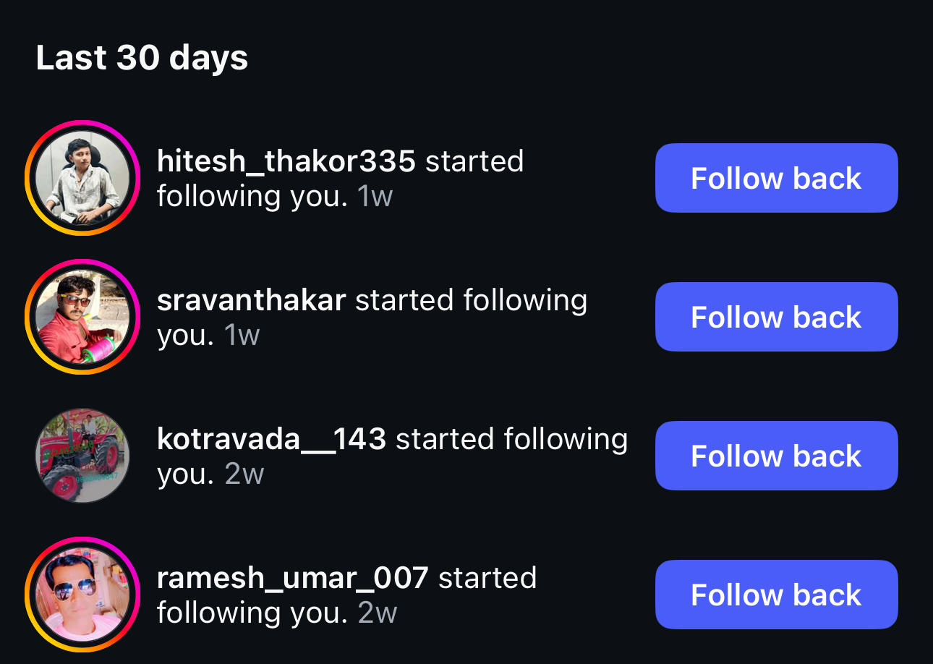Open the ramesh_umar_007 username link
The width and height of the screenshot is (933, 664).
click(293, 578)
